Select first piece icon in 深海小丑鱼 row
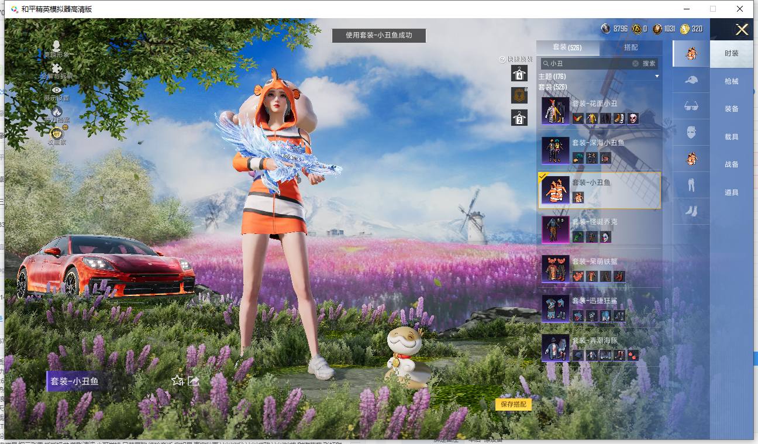758x444 pixels. (578, 158)
